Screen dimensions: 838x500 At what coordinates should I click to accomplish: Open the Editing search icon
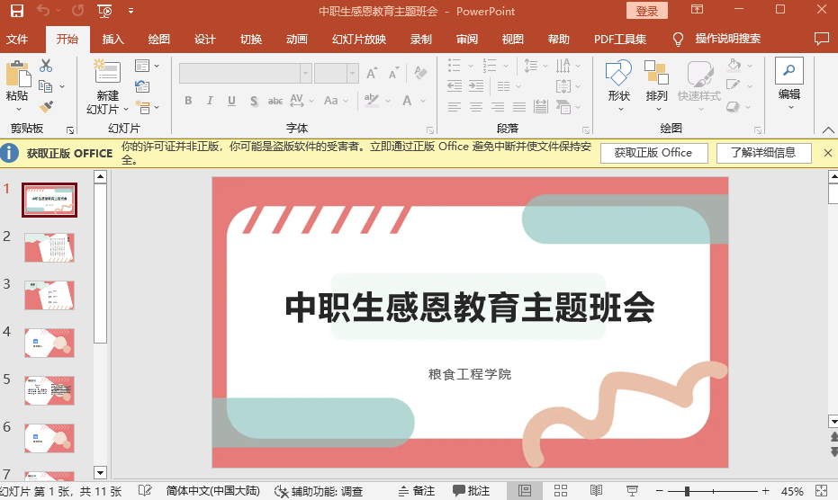click(x=788, y=72)
